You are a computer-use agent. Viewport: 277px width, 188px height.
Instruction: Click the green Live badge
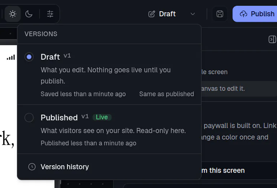pyautogui.click(x=102, y=117)
